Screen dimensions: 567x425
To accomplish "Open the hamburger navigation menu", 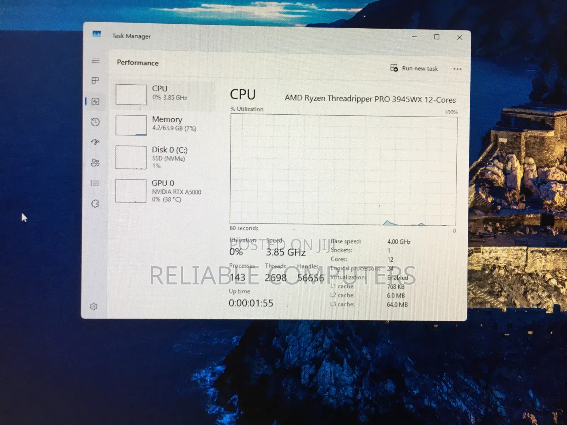I will click(x=95, y=61).
